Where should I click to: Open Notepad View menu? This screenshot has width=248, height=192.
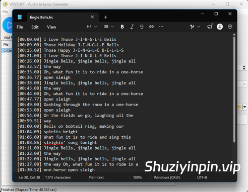coord(51,27)
